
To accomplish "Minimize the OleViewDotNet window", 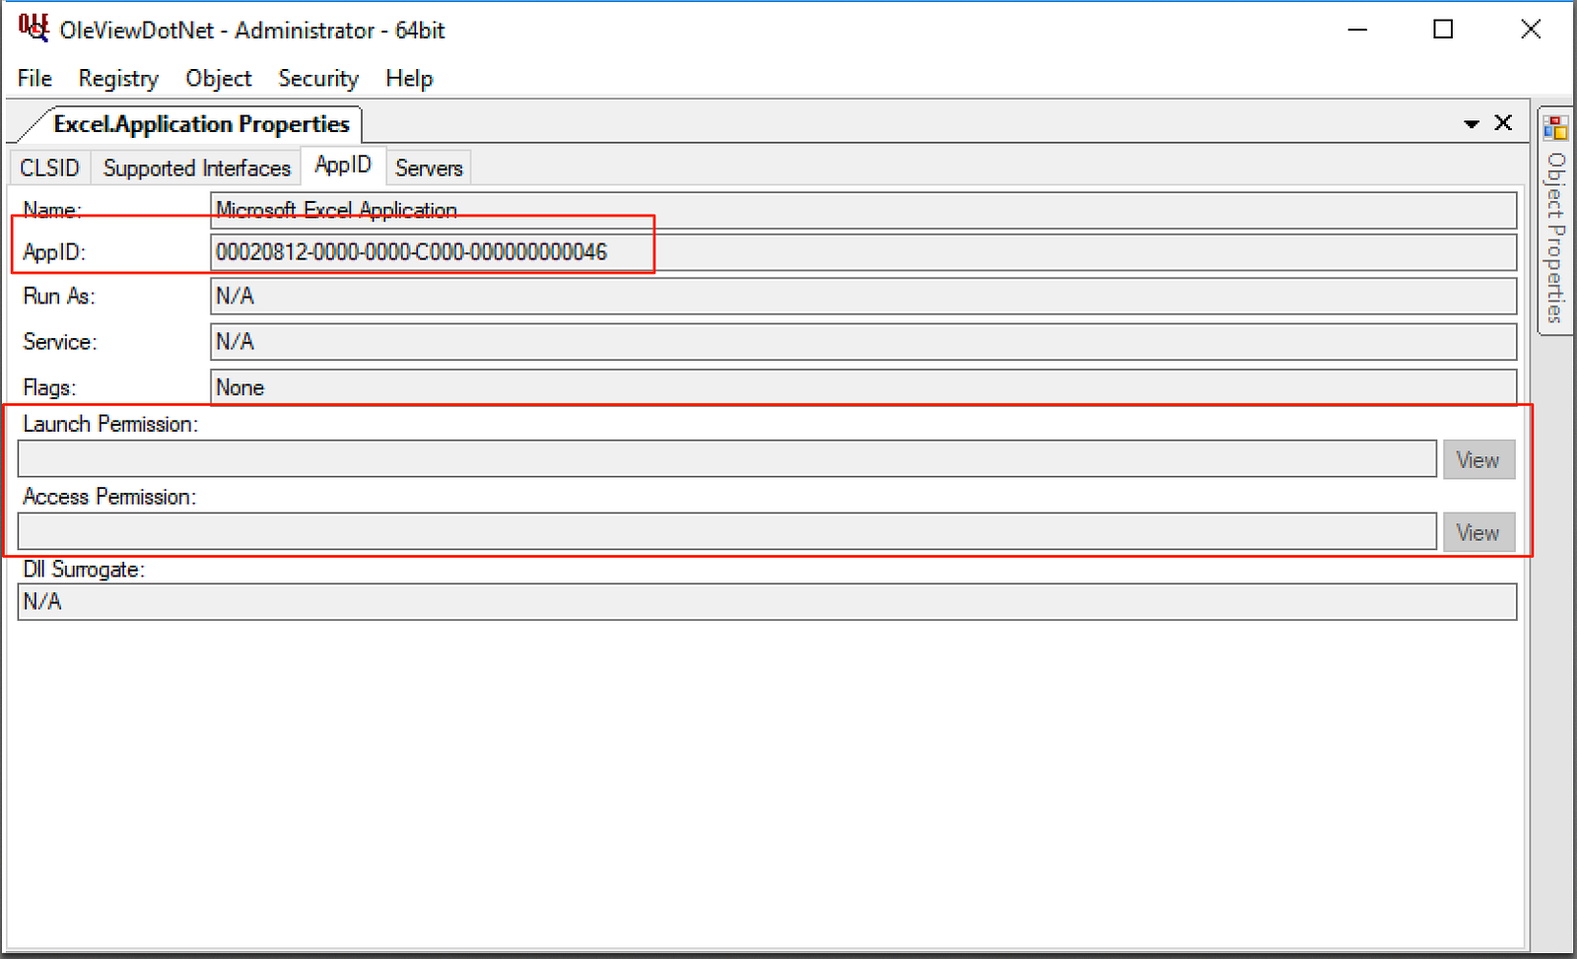I will [x=1358, y=30].
